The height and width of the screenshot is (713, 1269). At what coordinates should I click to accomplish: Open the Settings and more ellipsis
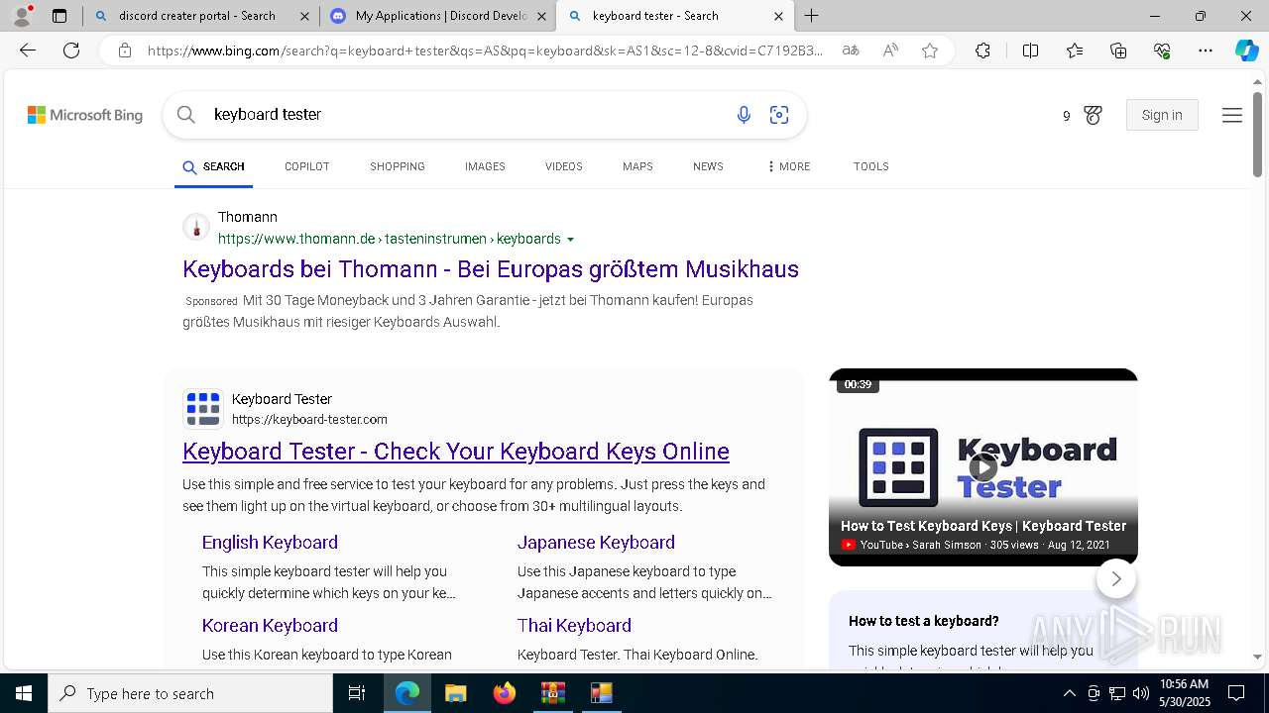(1206, 51)
